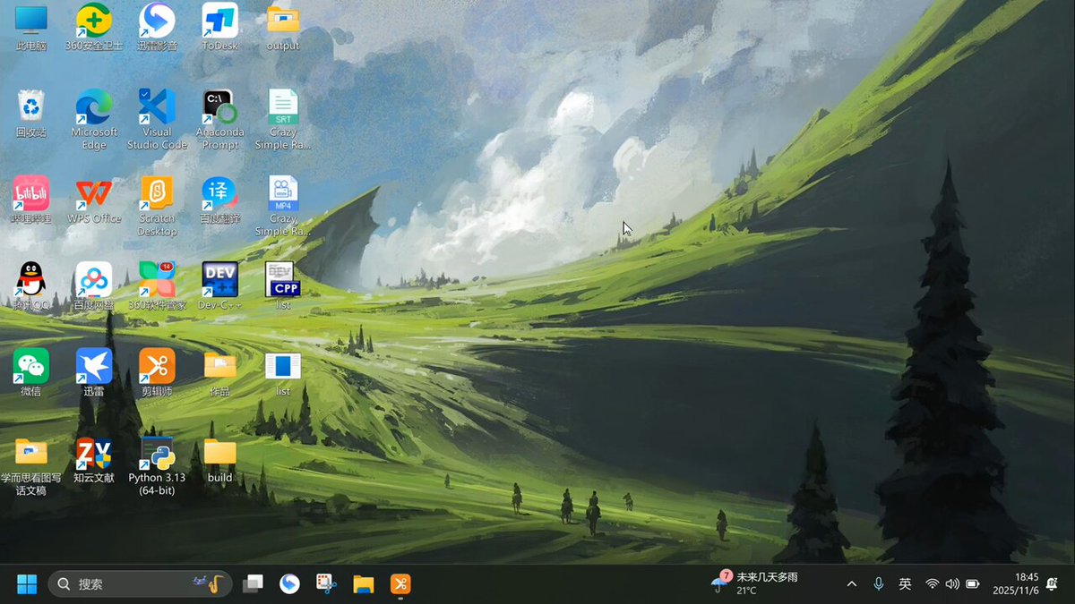This screenshot has height=604, width=1075.
Task: Switch the 英 input method indicator
Action: pos(905,584)
